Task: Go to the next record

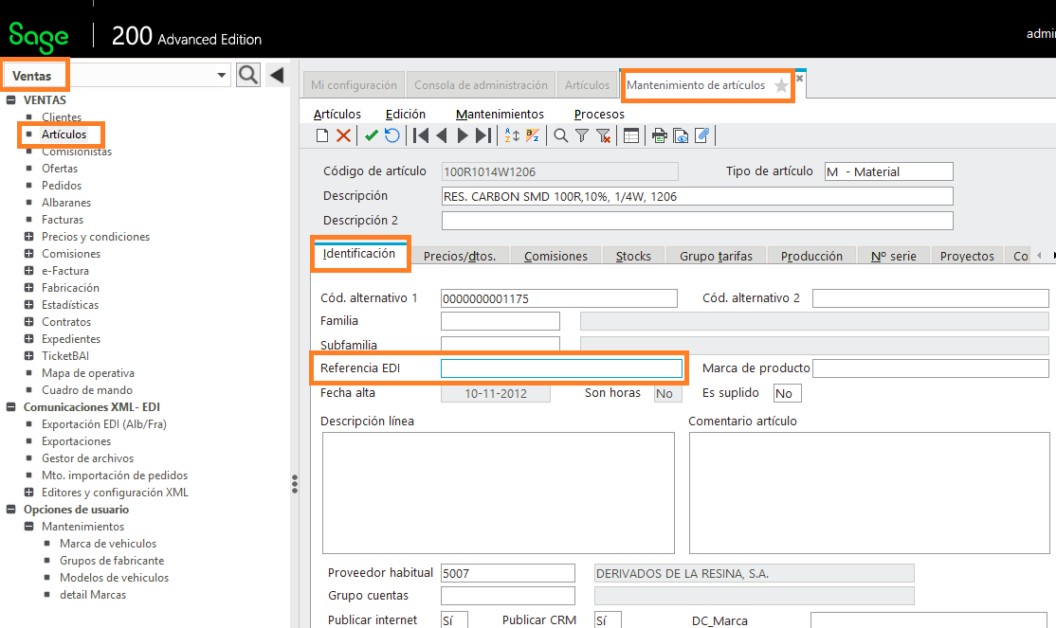Action: [x=463, y=136]
